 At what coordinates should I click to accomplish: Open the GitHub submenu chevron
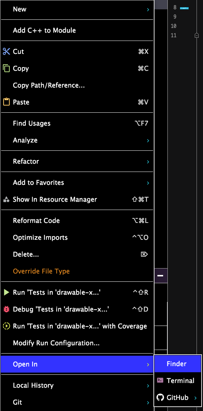[x=195, y=398]
